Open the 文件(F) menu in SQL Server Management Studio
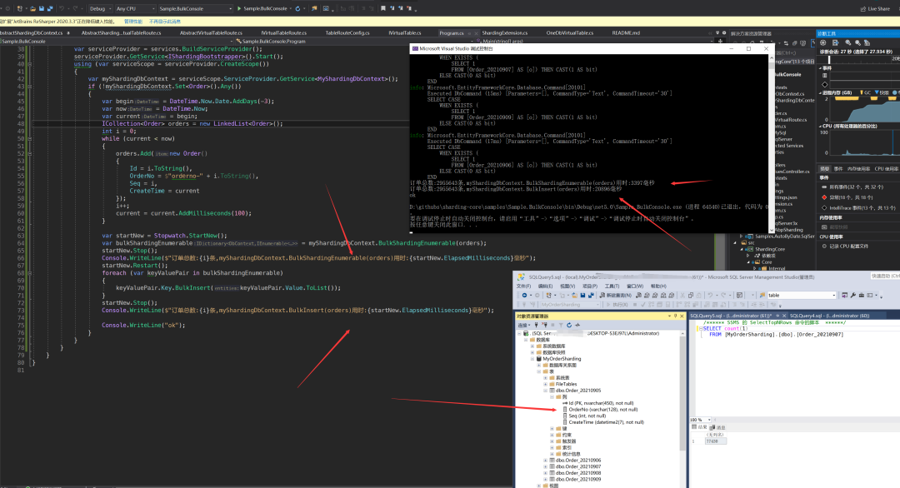This screenshot has width=900, height=488. point(523,286)
